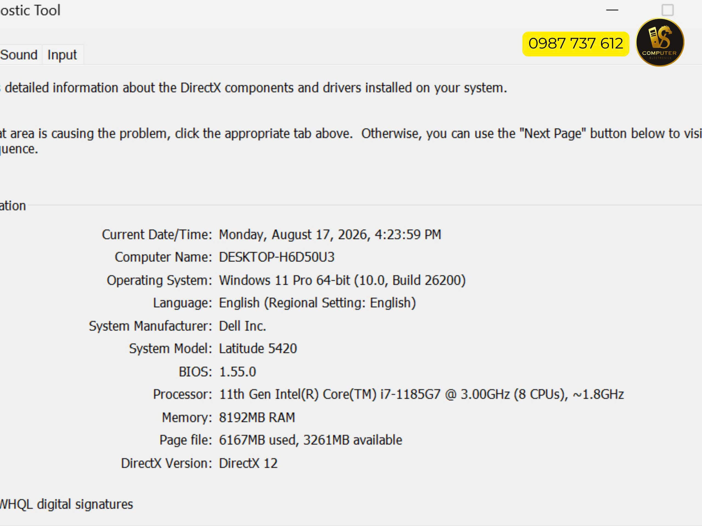The height and width of the screenshot is (526, 702).
Task: Click the "Operating System:" label
Action: point(159,281)
